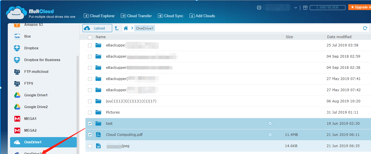Click the OneDrive1 cloud icon

click(17, 142)
